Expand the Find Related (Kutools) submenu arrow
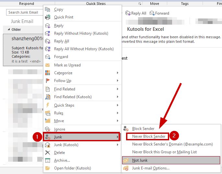The width and height of the screenshot is (222, 174). [118, 97]
